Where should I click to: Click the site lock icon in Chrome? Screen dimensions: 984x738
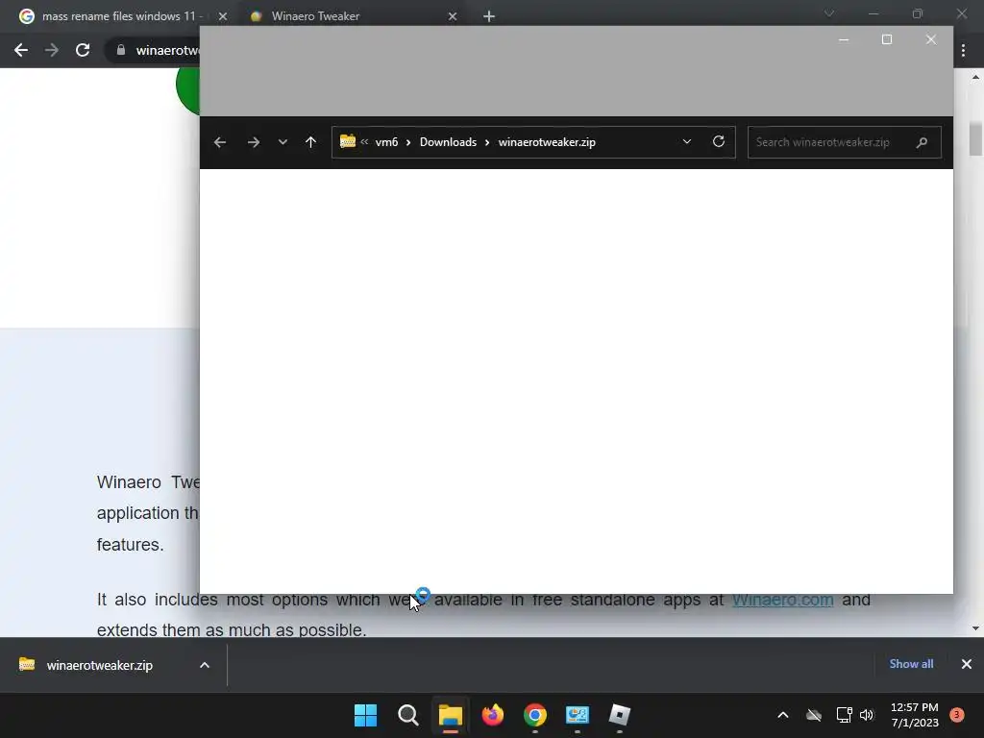pyautogui.click(x=120, y=50)
